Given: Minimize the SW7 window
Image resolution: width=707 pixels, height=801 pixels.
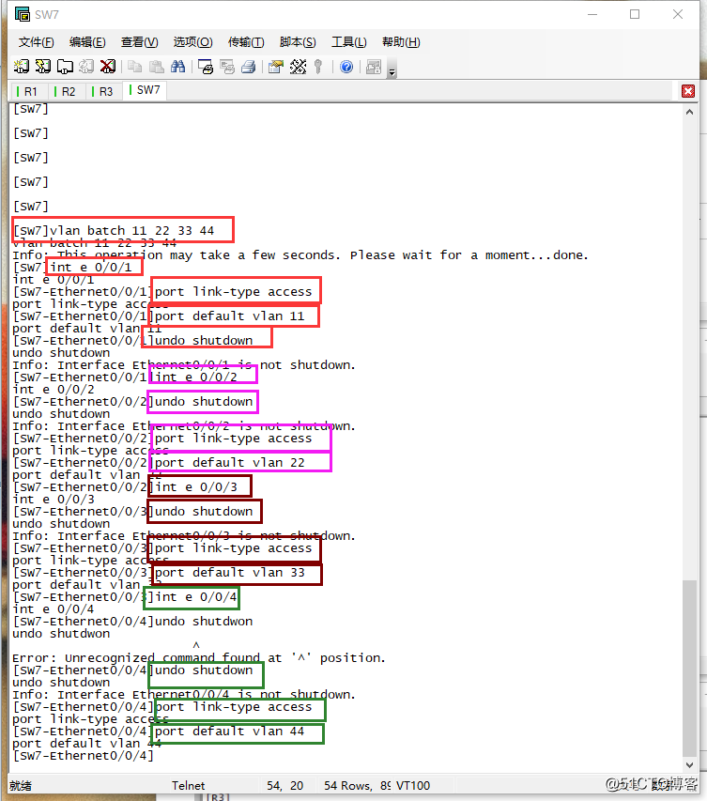Looking at the screenshot, I should click(x=592, y=14).
